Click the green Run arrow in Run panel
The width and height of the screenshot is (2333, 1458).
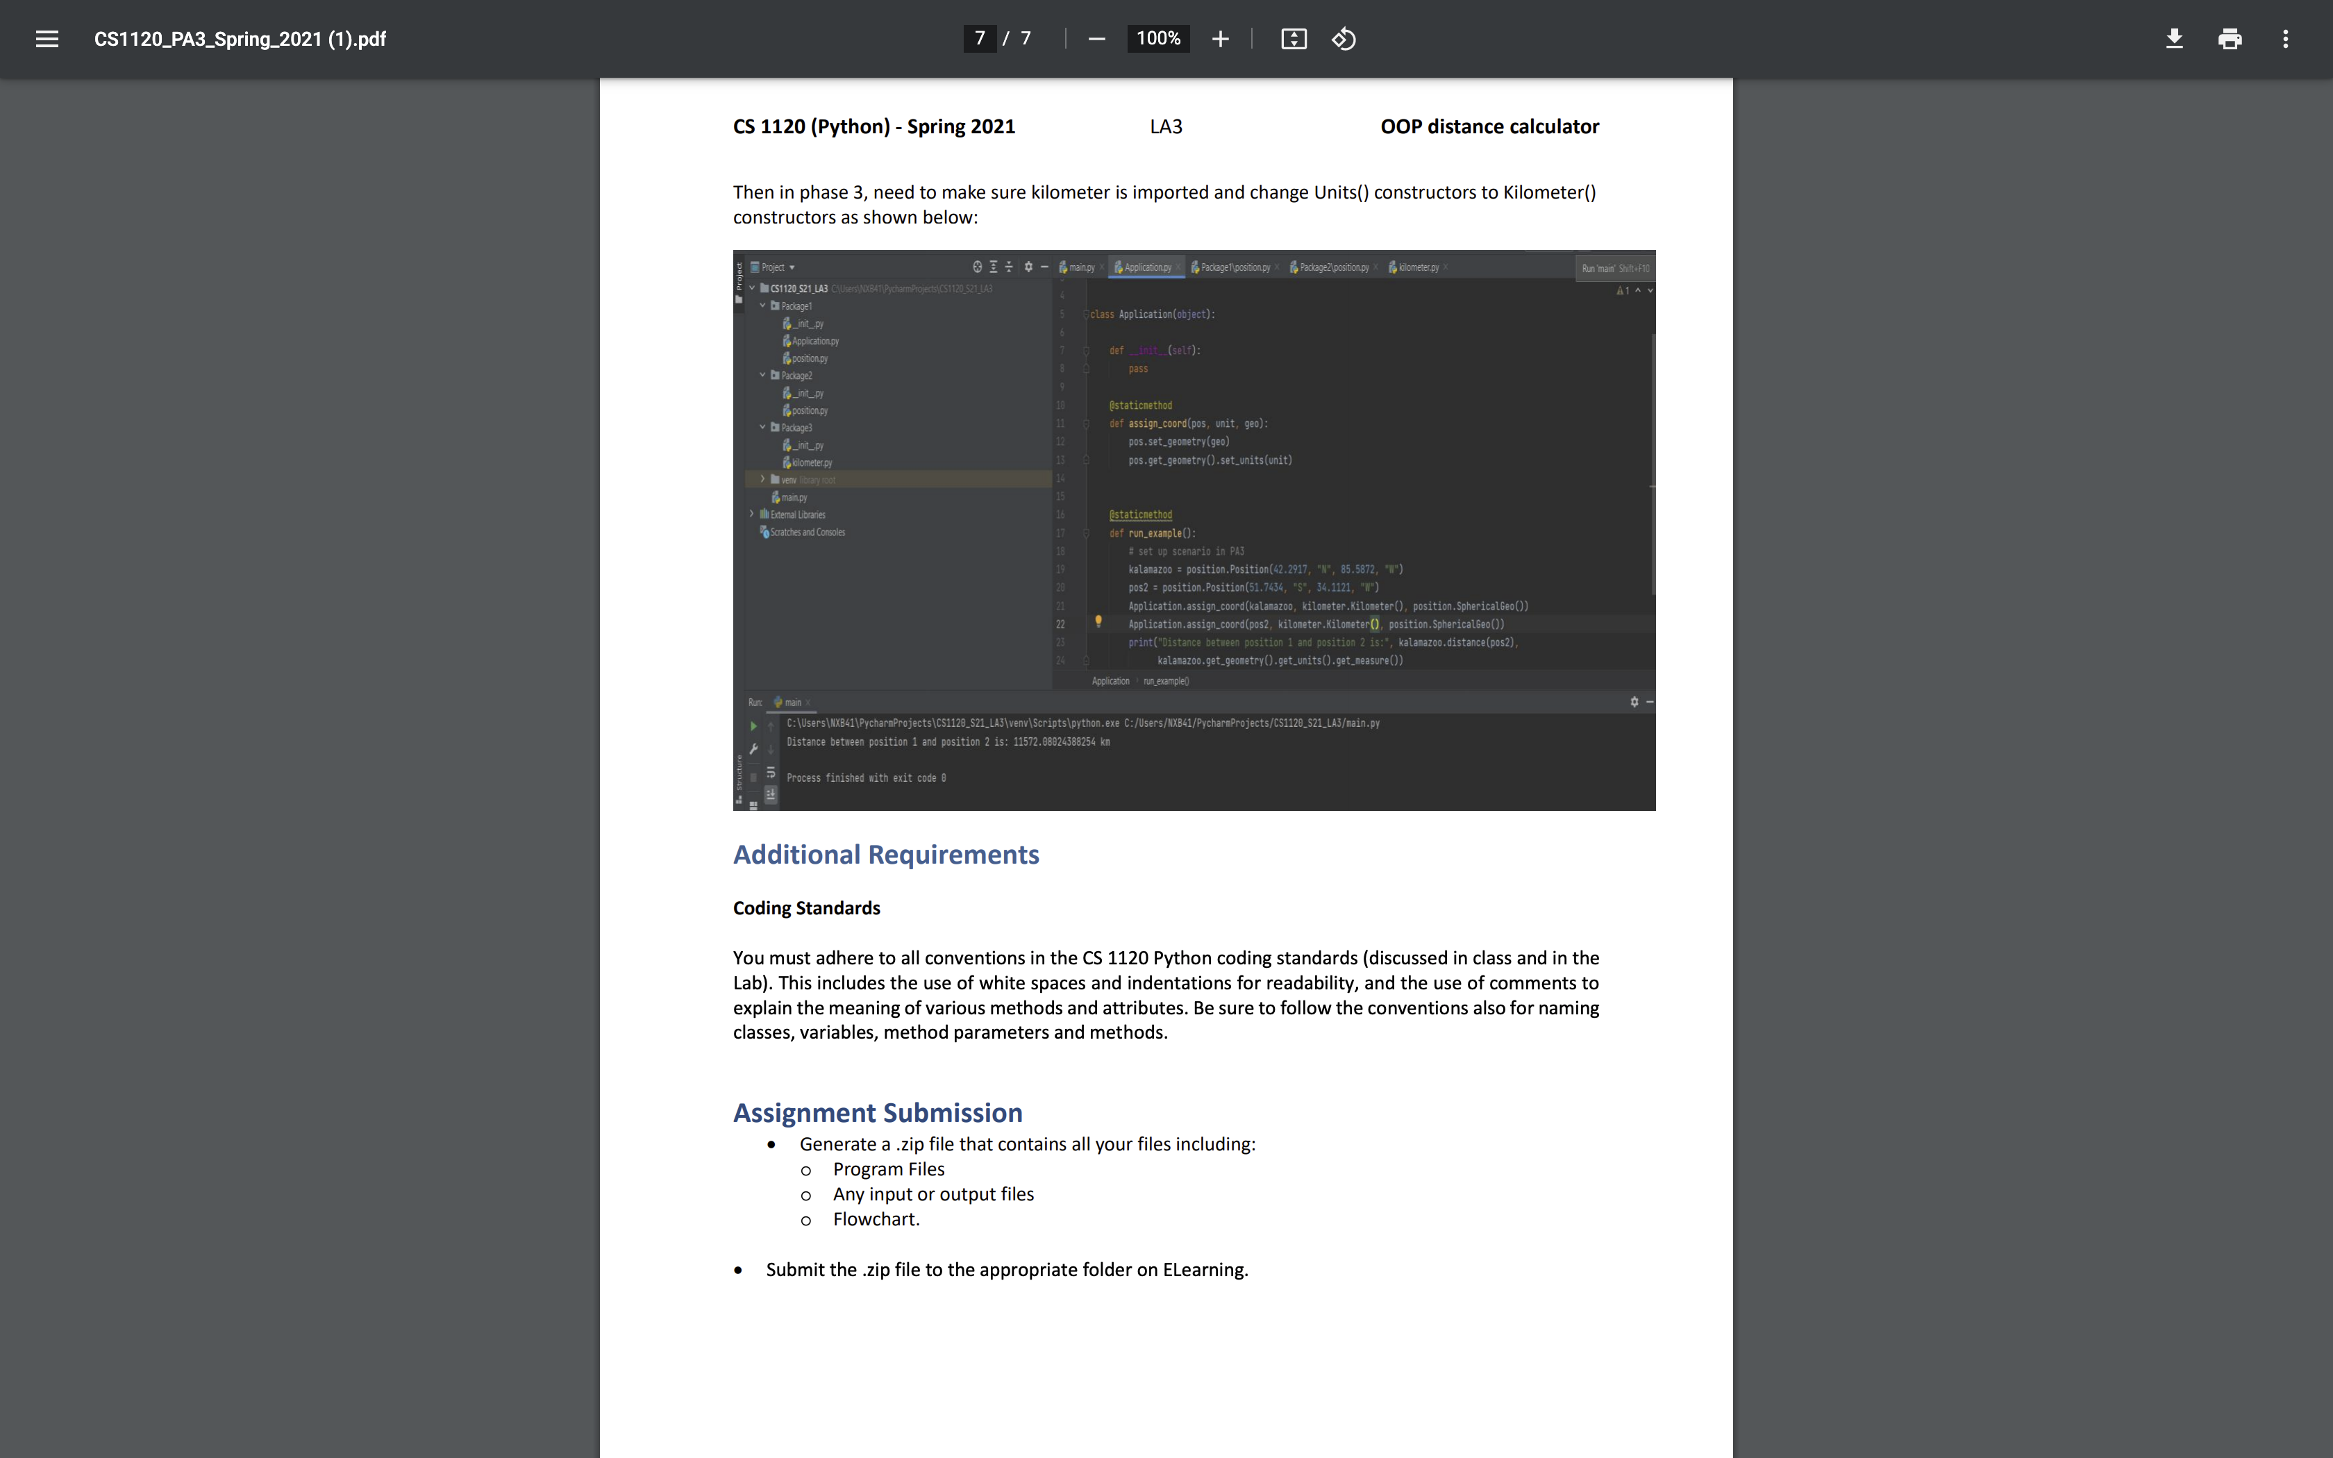754,725
